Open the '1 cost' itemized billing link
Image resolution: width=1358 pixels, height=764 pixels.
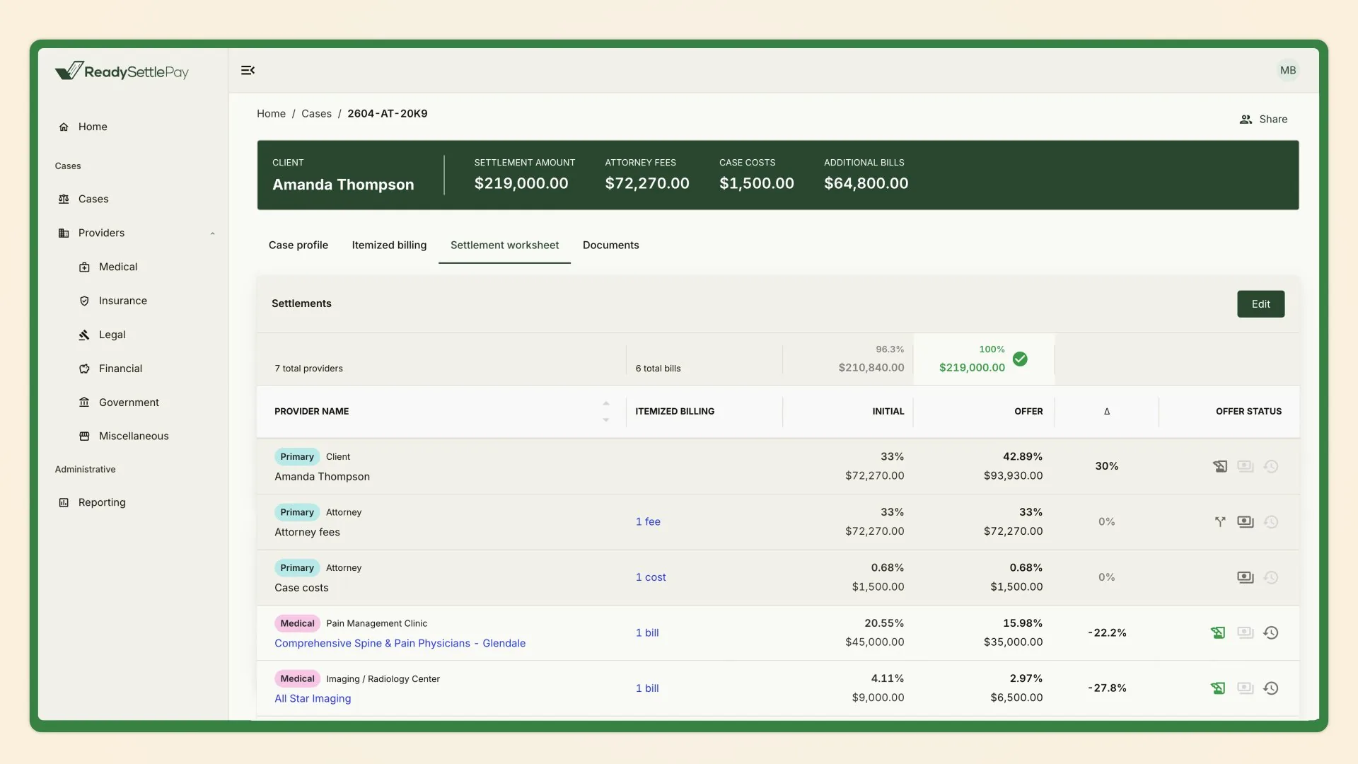651,577
